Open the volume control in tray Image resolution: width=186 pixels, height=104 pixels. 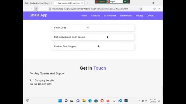146,101
